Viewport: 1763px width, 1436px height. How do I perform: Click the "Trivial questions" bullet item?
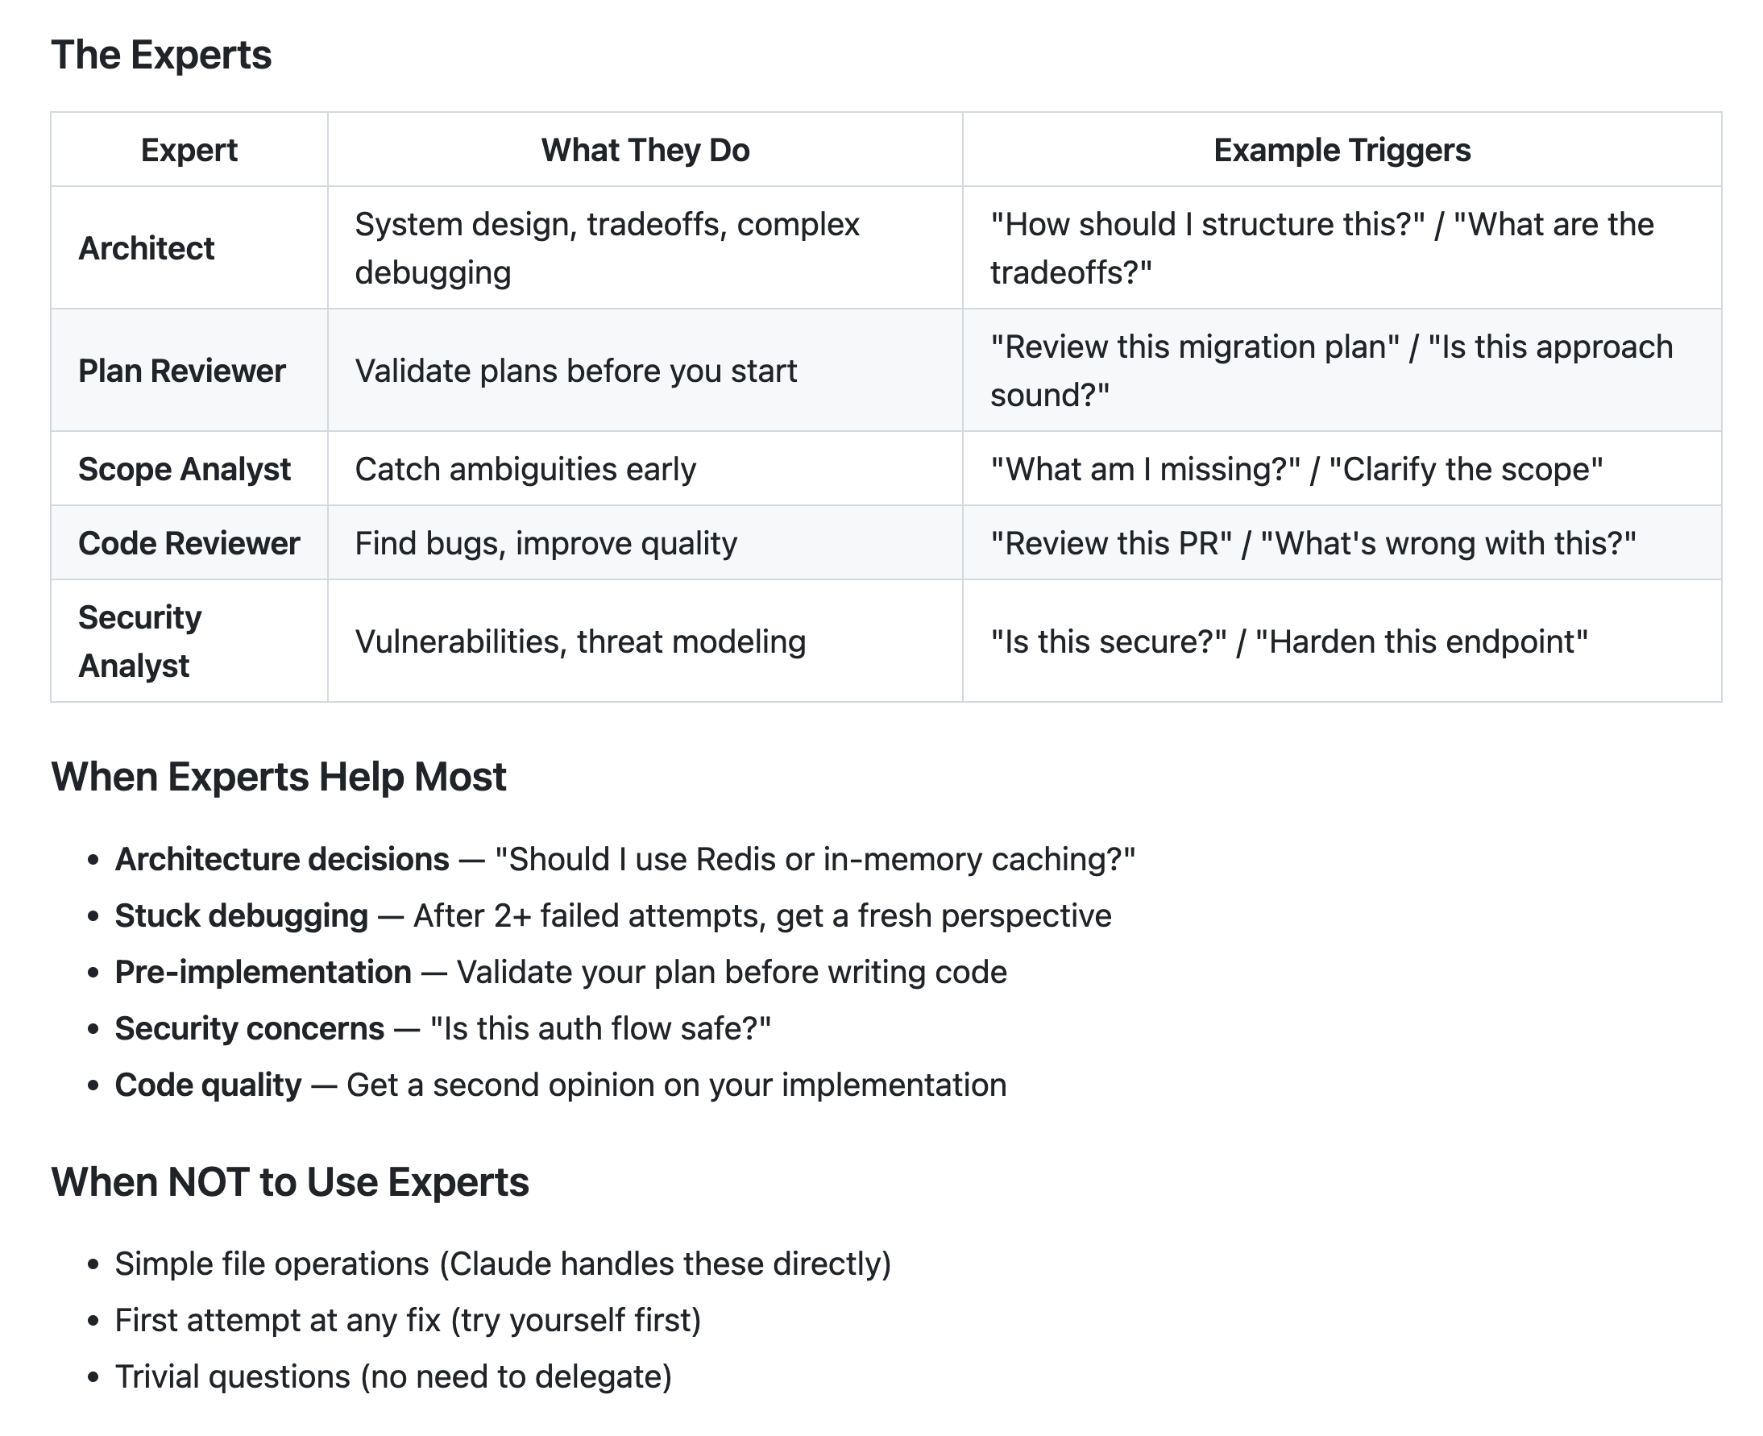point(392,1376)
